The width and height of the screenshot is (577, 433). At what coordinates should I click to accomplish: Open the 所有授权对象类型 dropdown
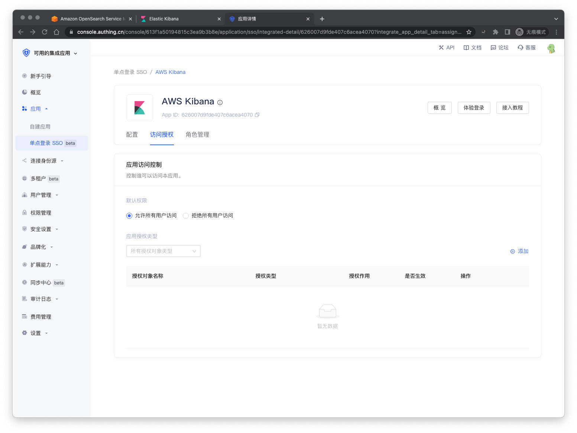[163, 251]
